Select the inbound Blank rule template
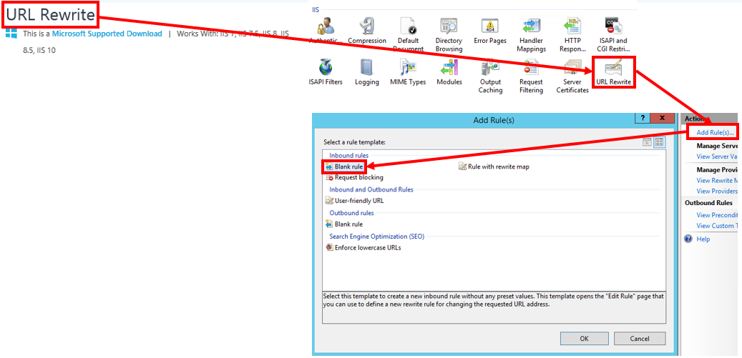742x358 pixels. pyautogui.click(x=344, y=166)
